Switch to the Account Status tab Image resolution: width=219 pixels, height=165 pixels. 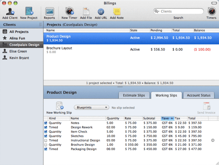coord(199,95)
